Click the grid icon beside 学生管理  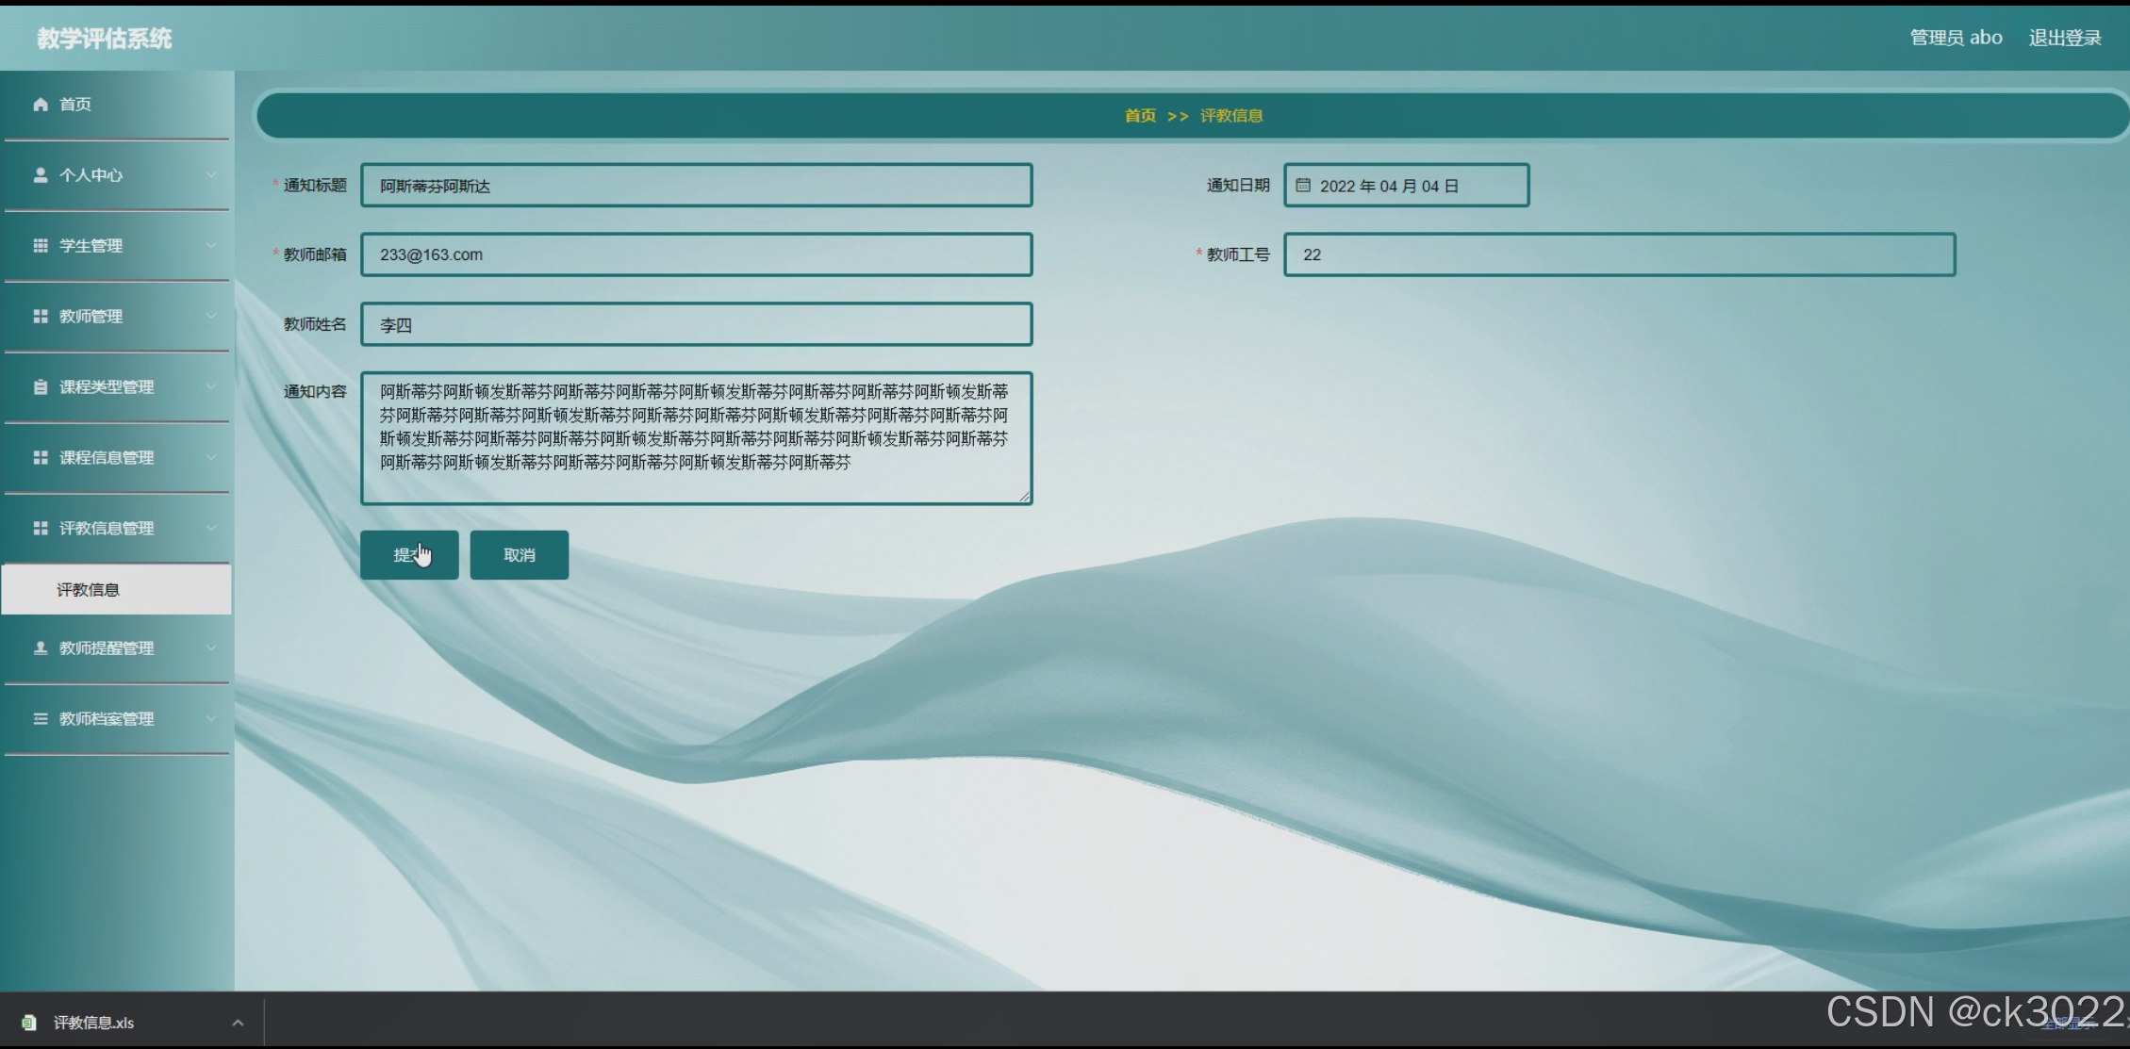point(41,246)
